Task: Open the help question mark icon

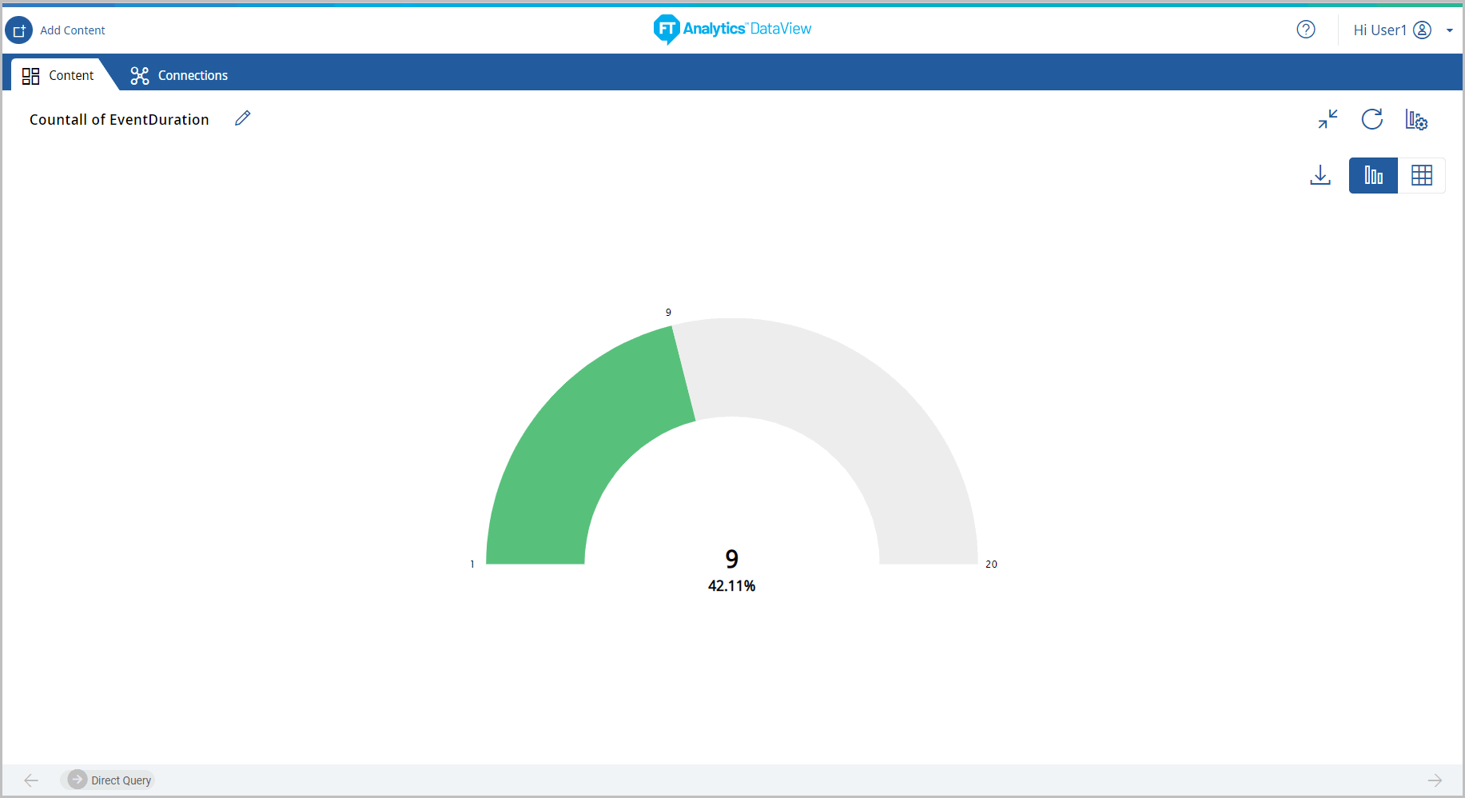Action: pos(1305,30)
